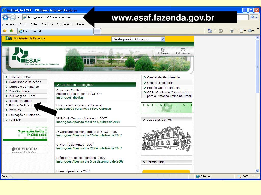Open Educação a Distância sidebar link
Viewport: 261px width, 195px height.
pyautogui.click(x=24, y=115)
